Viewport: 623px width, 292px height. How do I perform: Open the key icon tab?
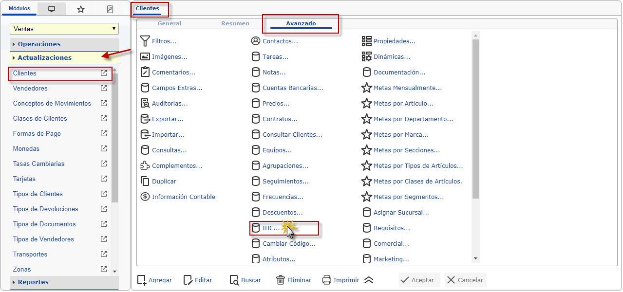[x=110, y=9]
